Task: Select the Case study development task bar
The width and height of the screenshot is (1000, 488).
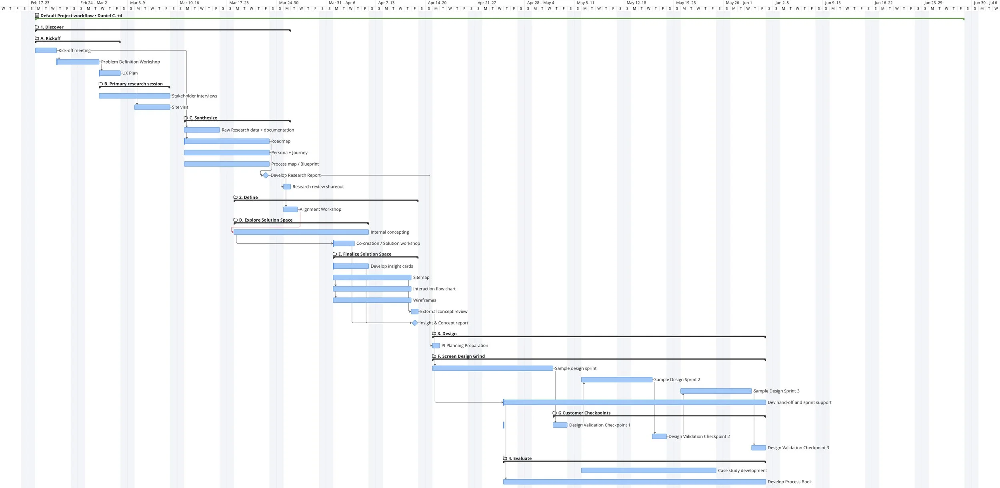Action: [648, 471]
